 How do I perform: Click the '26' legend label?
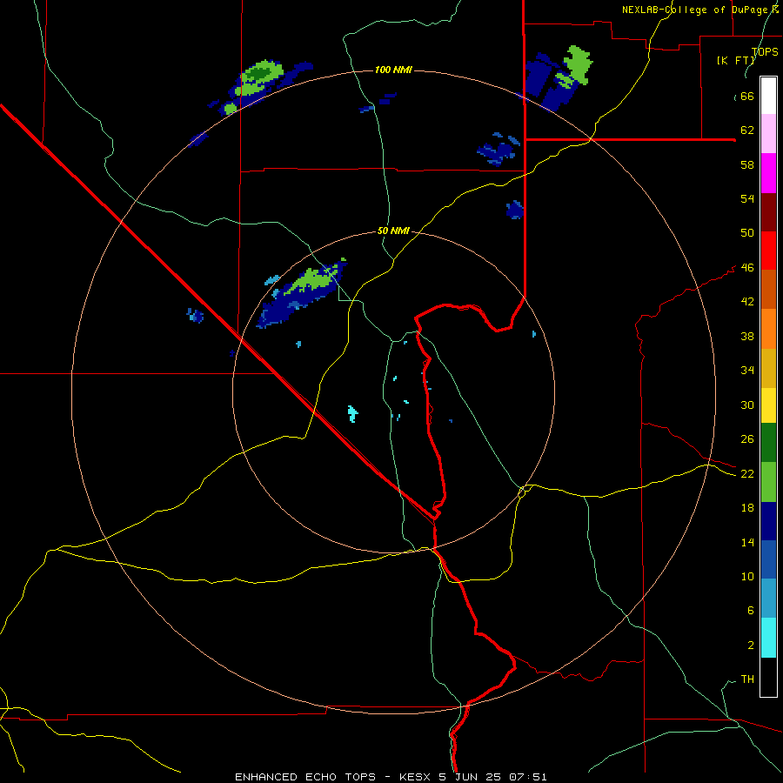(x=747, y=439)
